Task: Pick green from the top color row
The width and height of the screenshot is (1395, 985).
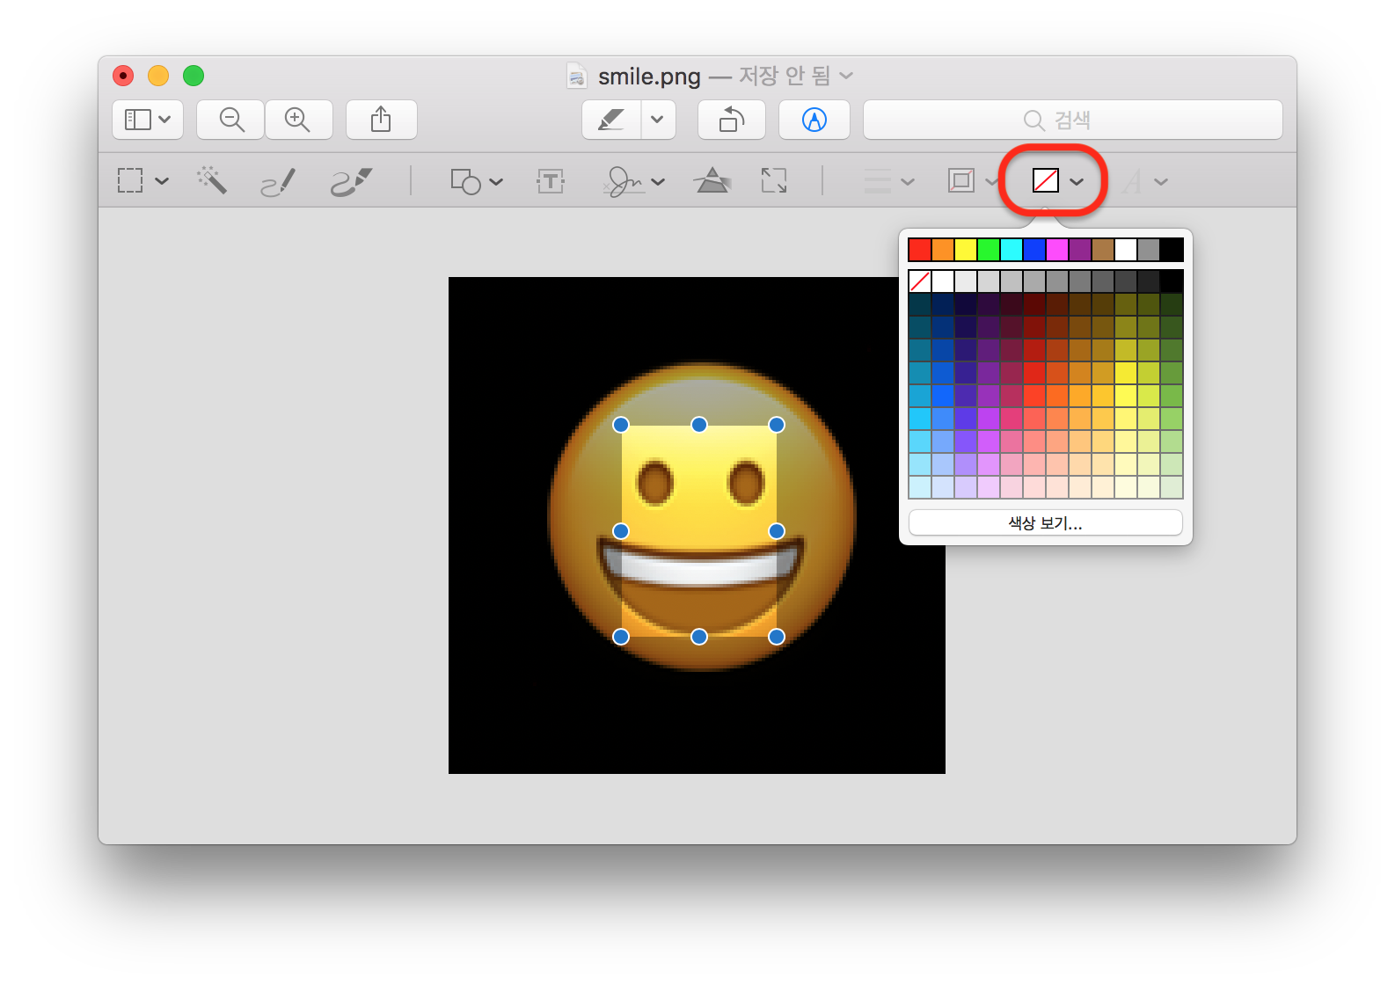Action: point(989,250)
